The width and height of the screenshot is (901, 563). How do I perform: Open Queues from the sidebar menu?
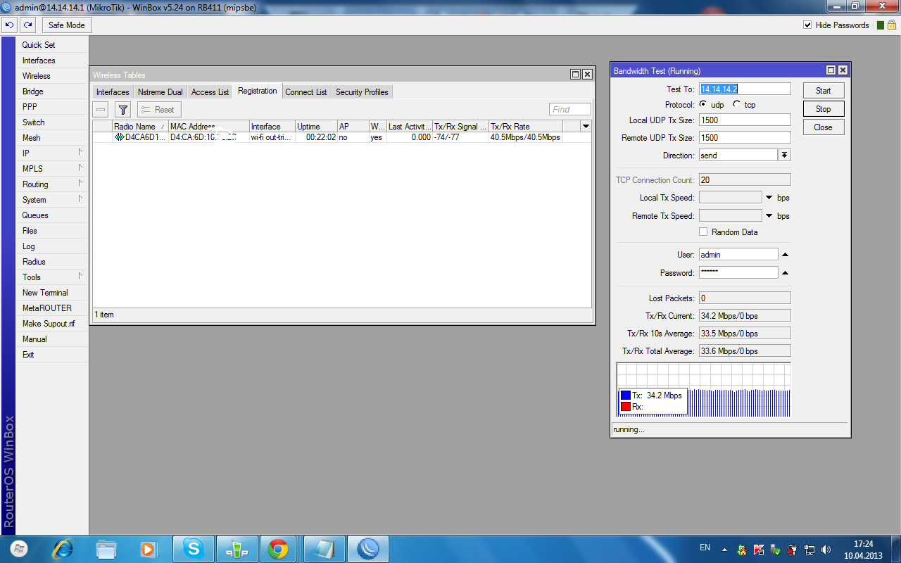coord(52,215)
